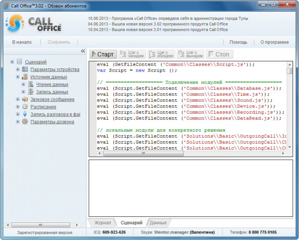
Task: Open Расписание link
Action: point(43,107)
